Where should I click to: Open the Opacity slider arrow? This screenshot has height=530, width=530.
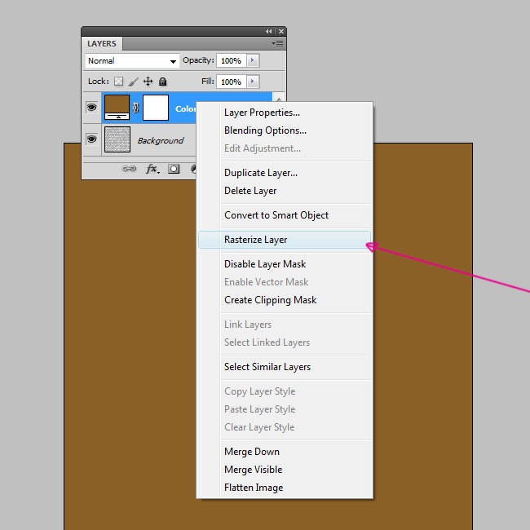tap(253, 61)
